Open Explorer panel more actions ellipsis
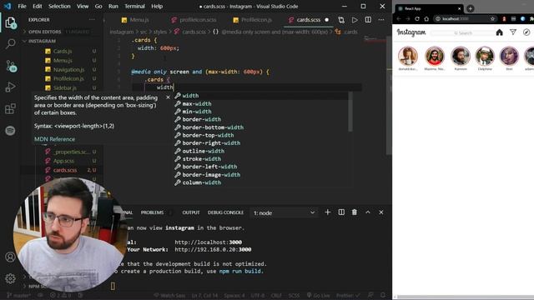534x300 pixels. (92, 20)
